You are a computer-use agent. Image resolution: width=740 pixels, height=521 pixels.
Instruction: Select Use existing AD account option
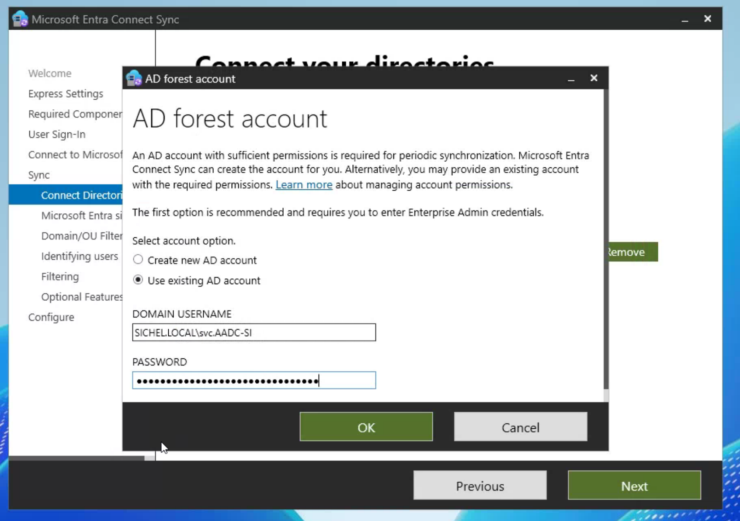click(138, 280)
